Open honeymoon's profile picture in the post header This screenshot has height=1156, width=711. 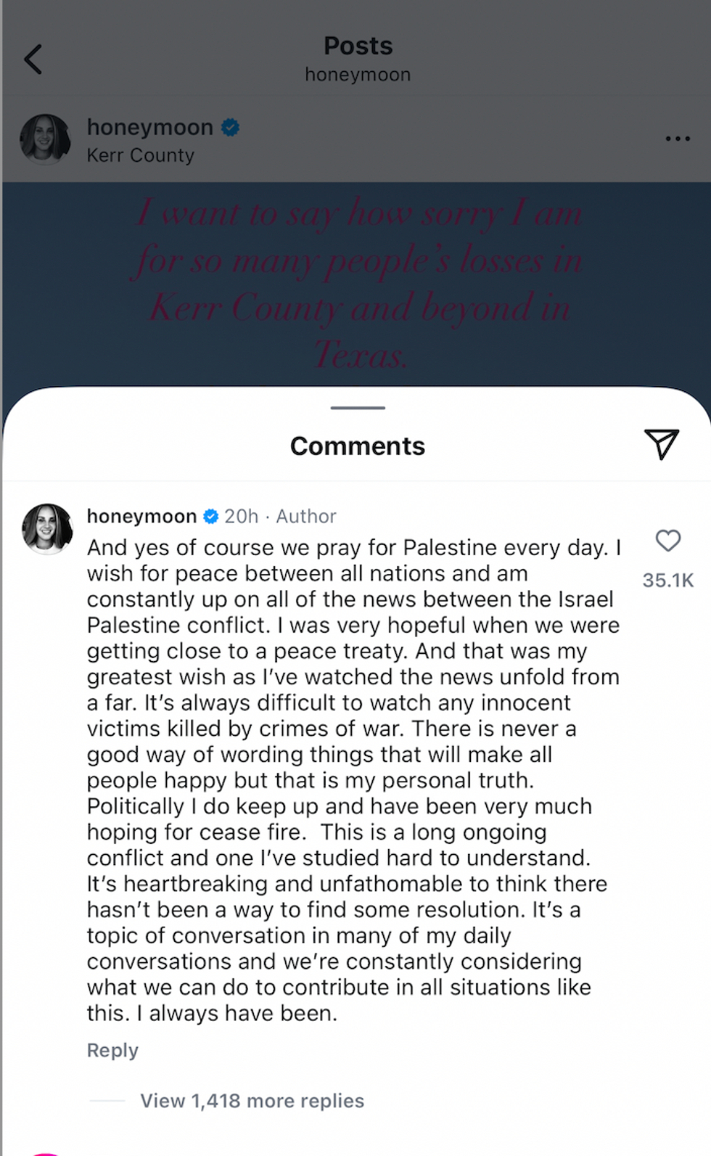tap(46, 139)
